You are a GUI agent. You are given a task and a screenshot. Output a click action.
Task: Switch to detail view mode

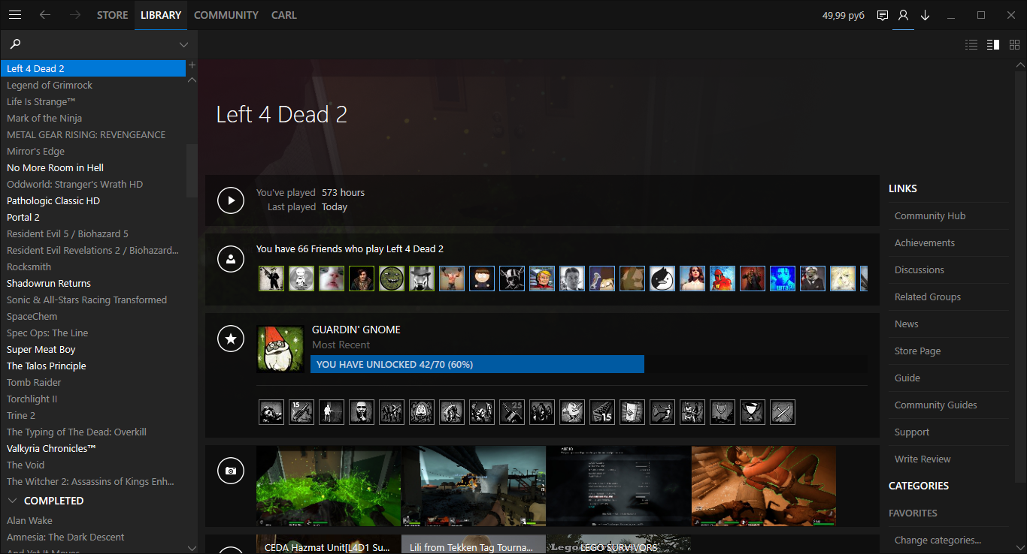point(993,45)
